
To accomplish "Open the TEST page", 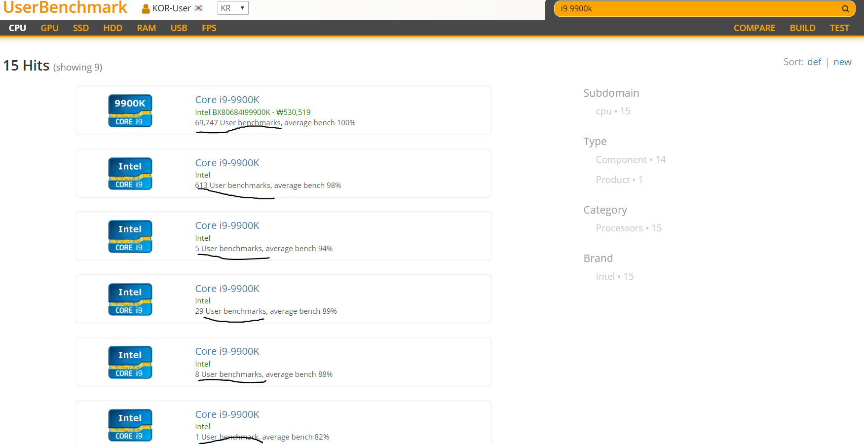I will pyautogui.click(x=839, y=28).
